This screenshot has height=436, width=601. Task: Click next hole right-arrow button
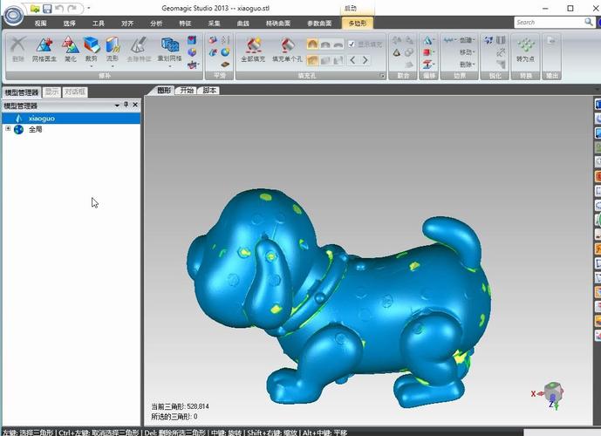coord(365,60)
